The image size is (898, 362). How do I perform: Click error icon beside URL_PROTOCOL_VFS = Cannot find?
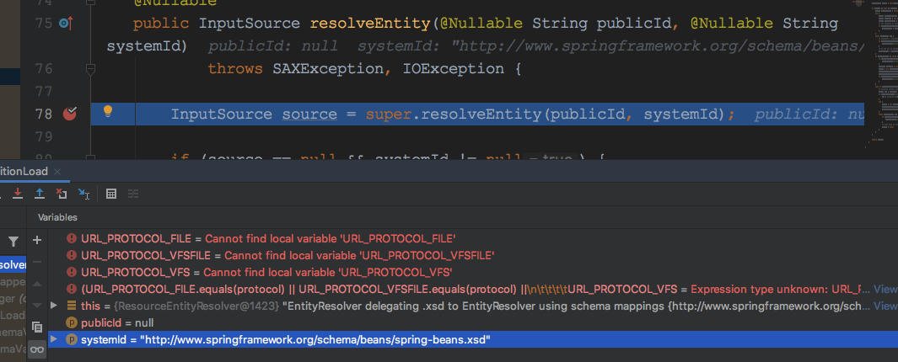click(72, 272)
